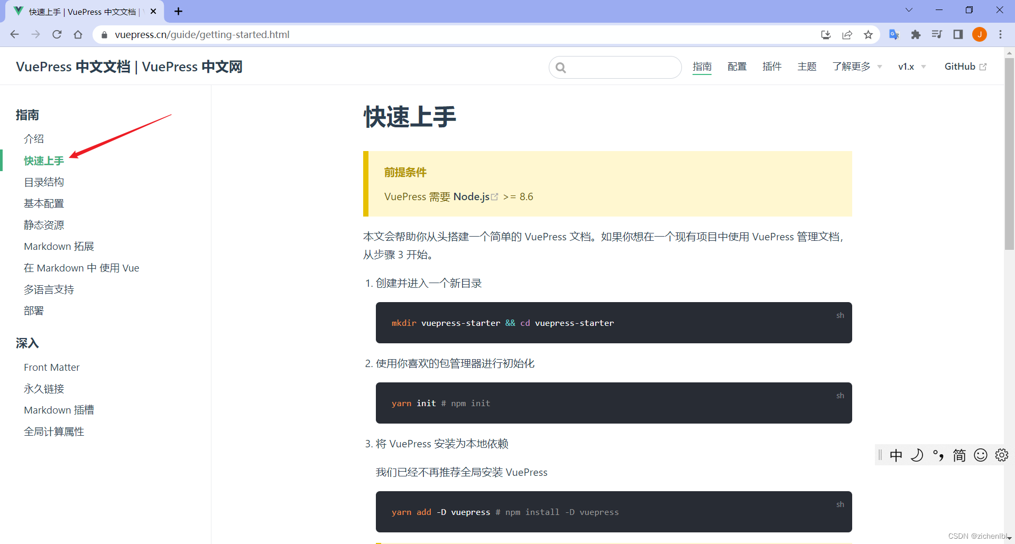This screenshot has height=544, width=1015.
Task: Open the extensions puzzle menu
Action: tap(916, 34)
